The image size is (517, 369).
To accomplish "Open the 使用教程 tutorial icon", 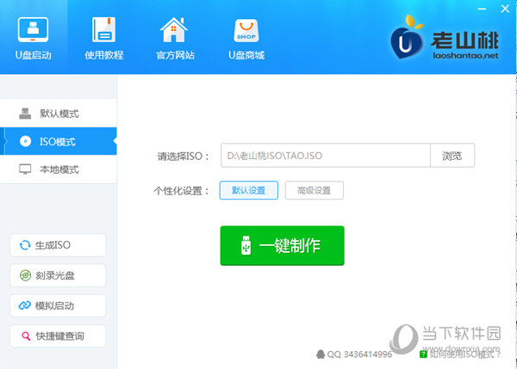I will (104, 30).
